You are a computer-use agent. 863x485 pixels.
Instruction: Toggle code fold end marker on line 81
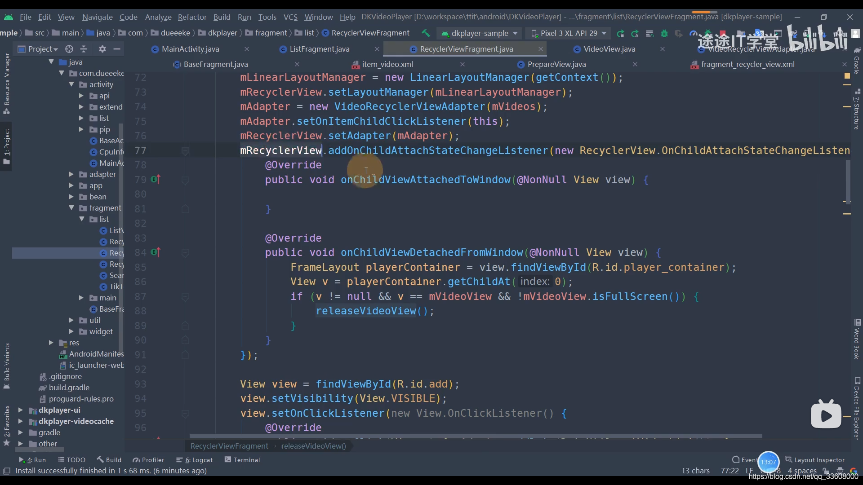[x=185, y=209]
